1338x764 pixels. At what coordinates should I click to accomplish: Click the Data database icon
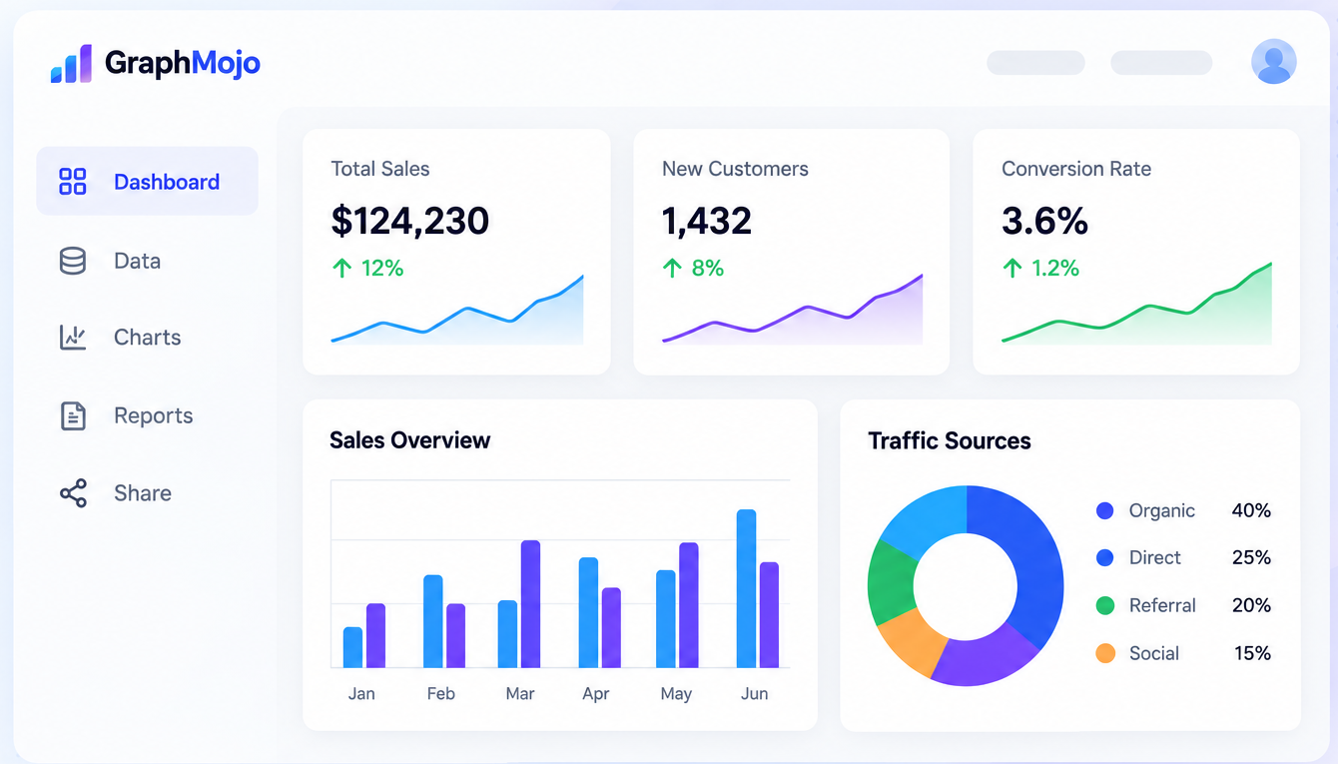click(73, 261)
